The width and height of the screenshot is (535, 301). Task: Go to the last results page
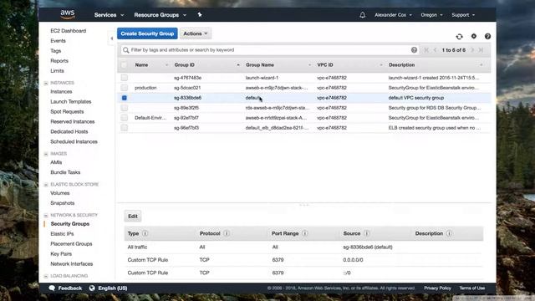click(x=481, y=50)
